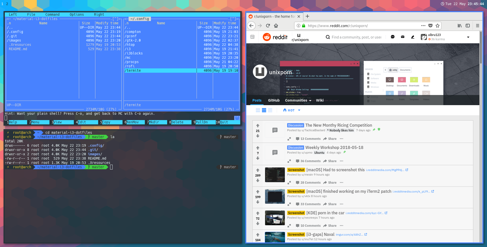Open albru123 user account dropdown
The image size is (487, 247).
pos(445,37)
